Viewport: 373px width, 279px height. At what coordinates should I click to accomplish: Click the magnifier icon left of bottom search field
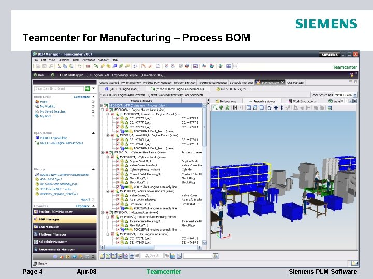coord(179,256)
